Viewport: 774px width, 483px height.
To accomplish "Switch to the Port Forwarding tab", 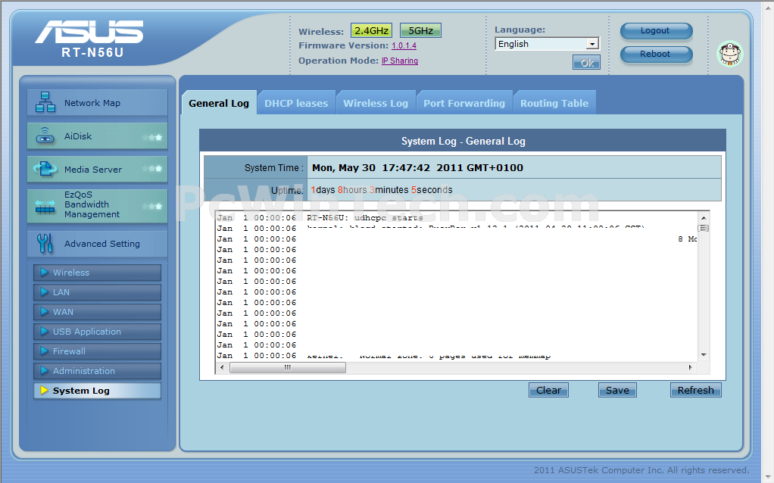I will [464, 103].
